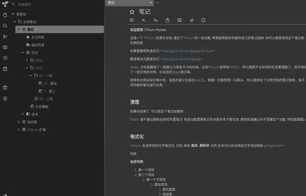Open today's journal note icon

click(5, 88)
